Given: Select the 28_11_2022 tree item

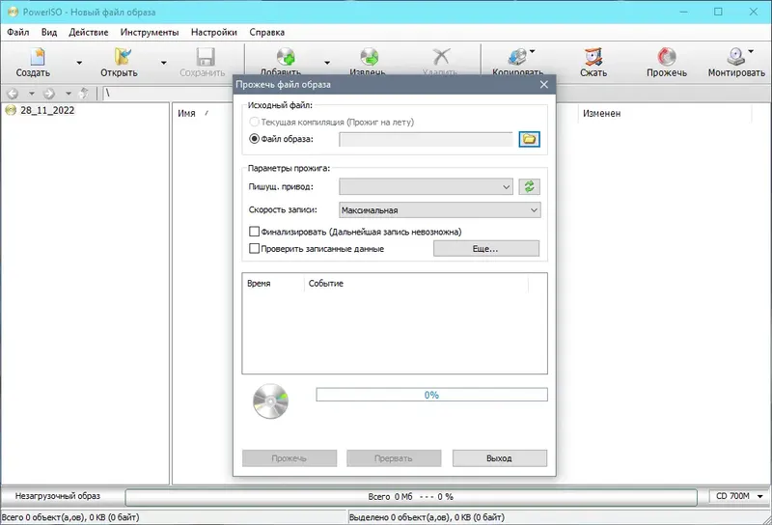Looking at the screenshot, I should pos(47,110).
